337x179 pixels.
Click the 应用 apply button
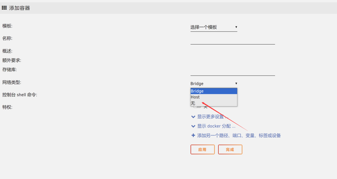pyautogui.click(x=203, y=150)
